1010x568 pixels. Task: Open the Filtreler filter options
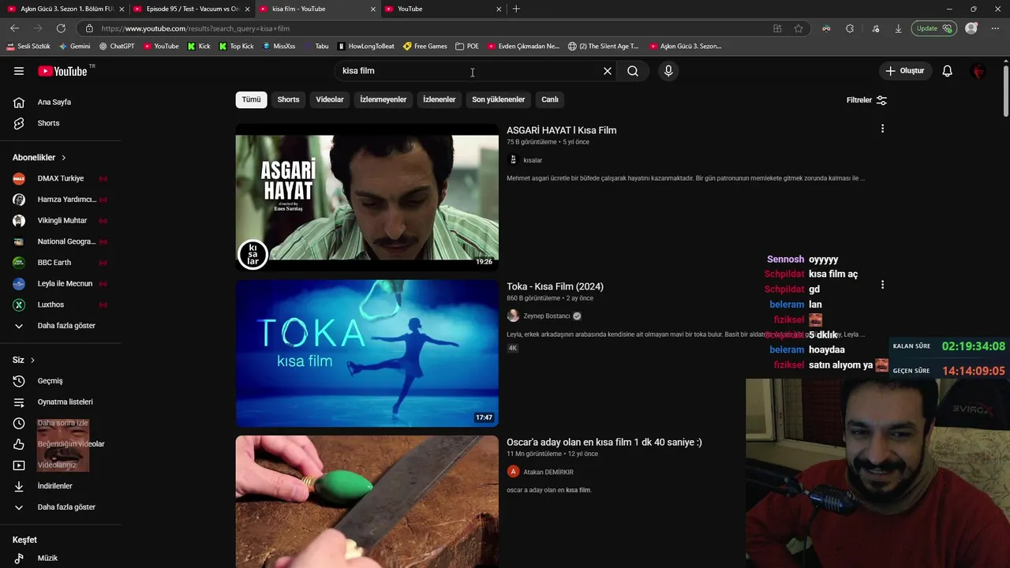pyautogui.click(x=866, y=100)
